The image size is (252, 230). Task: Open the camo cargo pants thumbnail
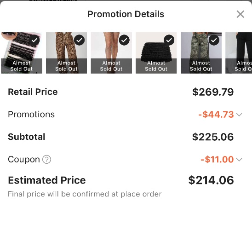coord(201,53)
